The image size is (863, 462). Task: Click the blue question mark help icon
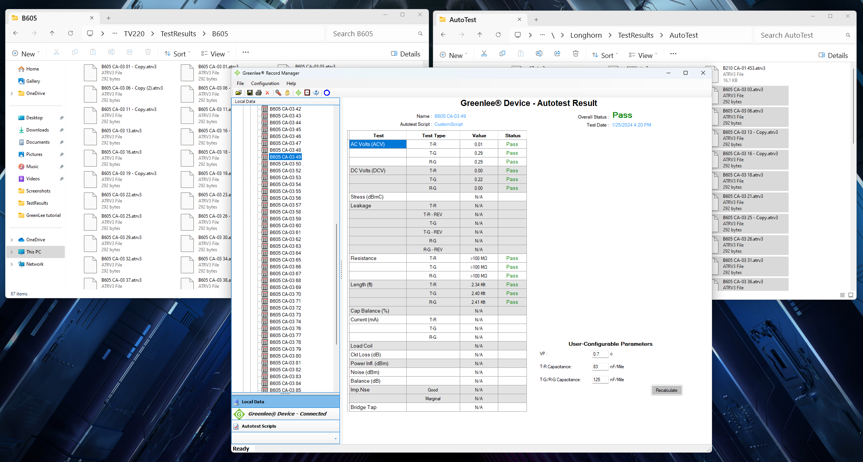tap(316, 93)
